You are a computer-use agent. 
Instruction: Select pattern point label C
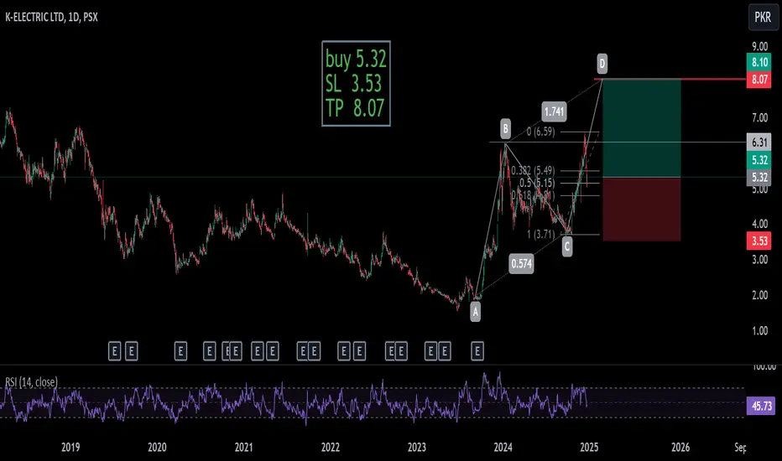tap(567, 246)
